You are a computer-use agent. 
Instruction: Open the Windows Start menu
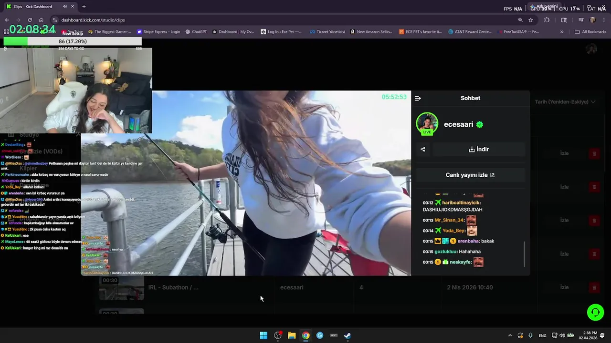point(263,335)
